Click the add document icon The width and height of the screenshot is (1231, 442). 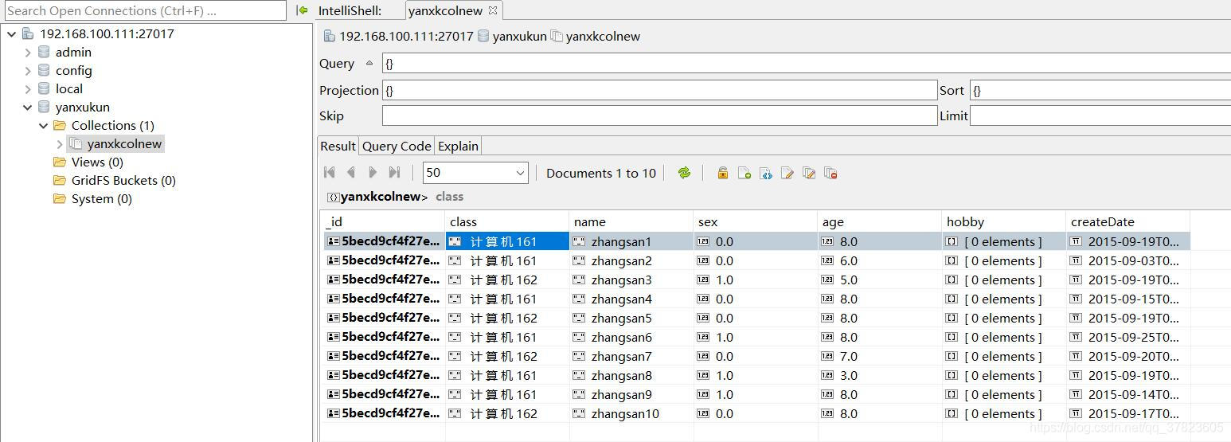744,173
